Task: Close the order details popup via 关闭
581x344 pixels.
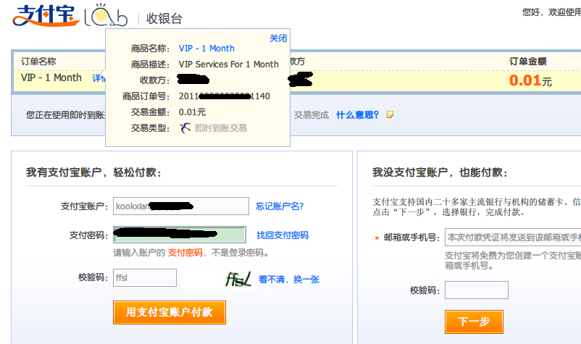Action: (278, 38)
